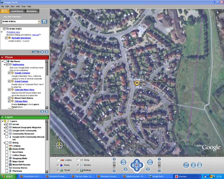Uncheck the Grand Canyon place checkbox
The image size is (224, 179).
(x=9, y=81)
